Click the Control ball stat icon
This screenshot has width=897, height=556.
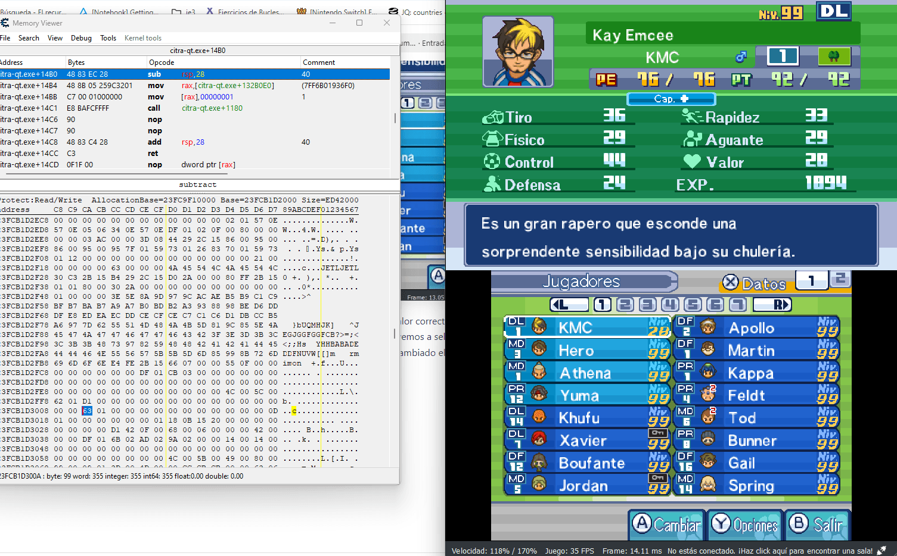(x=492, y=161)
